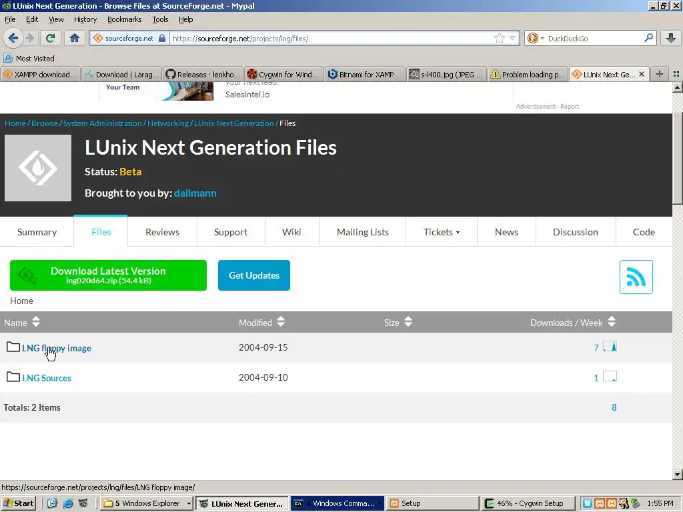This screenshot has height=512, width=683.
Task: Open the URL history dropdown arrow
Action: click(x=513, y=38)
